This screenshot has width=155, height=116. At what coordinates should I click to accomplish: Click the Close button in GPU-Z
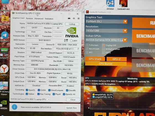click(x=73, y=100)
